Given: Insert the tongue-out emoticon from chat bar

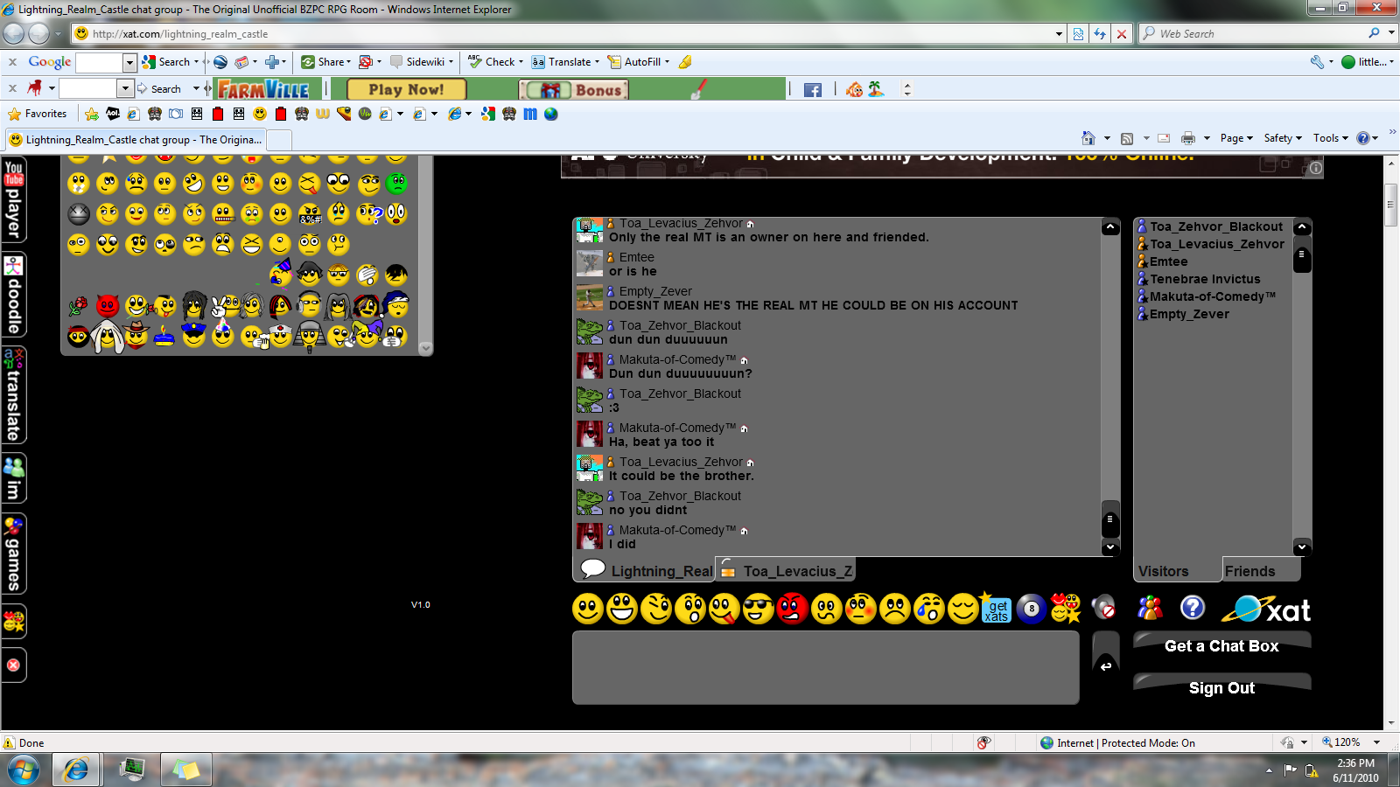Looking at the screenshot, I should click(724, 609).
